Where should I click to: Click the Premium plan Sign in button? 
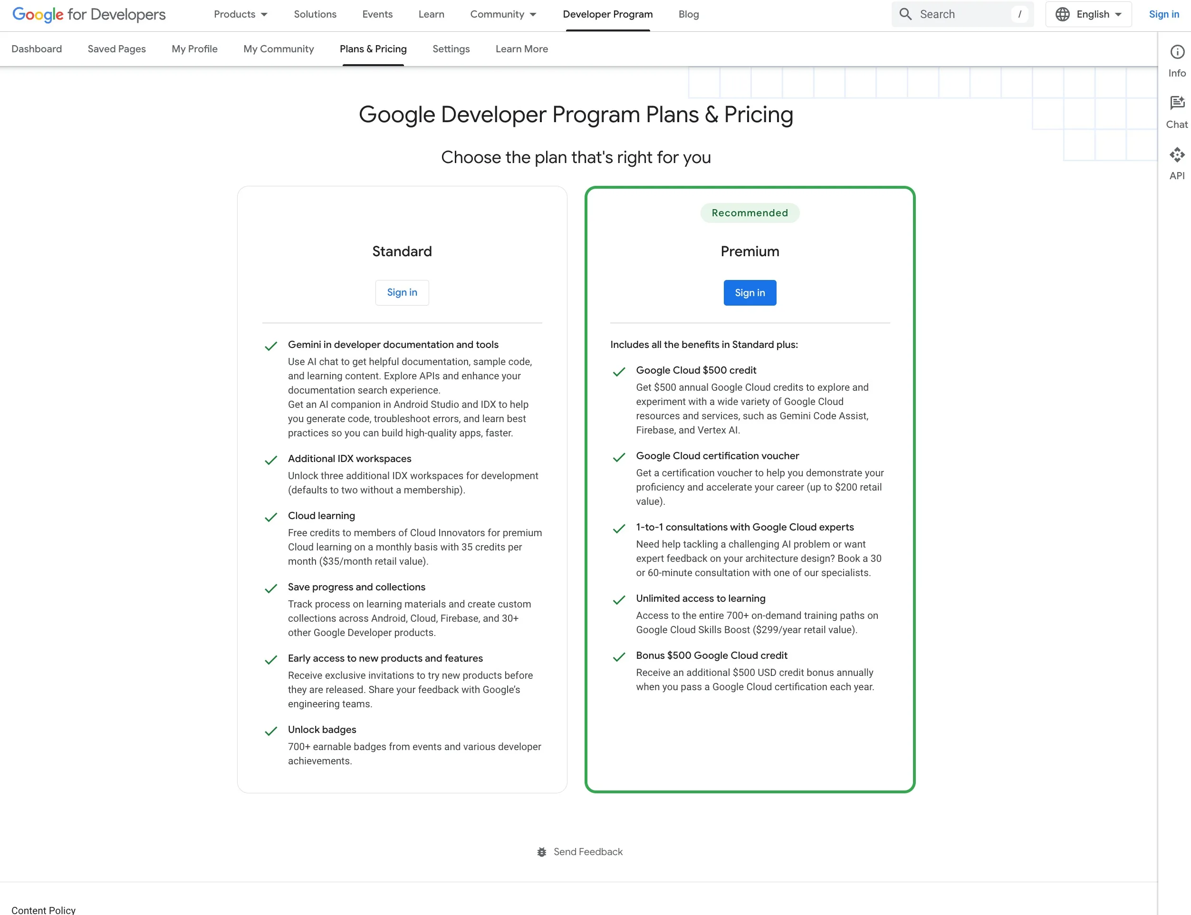point(750,292)
